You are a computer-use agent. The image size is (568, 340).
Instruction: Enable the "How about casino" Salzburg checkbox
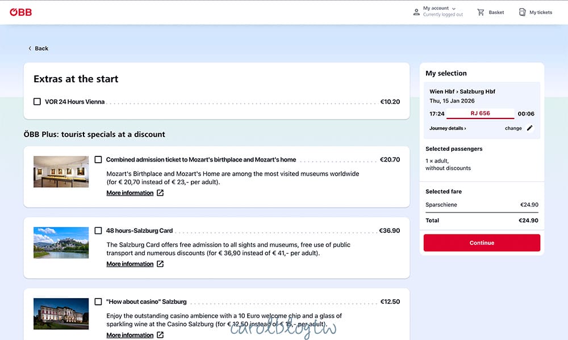98,301
